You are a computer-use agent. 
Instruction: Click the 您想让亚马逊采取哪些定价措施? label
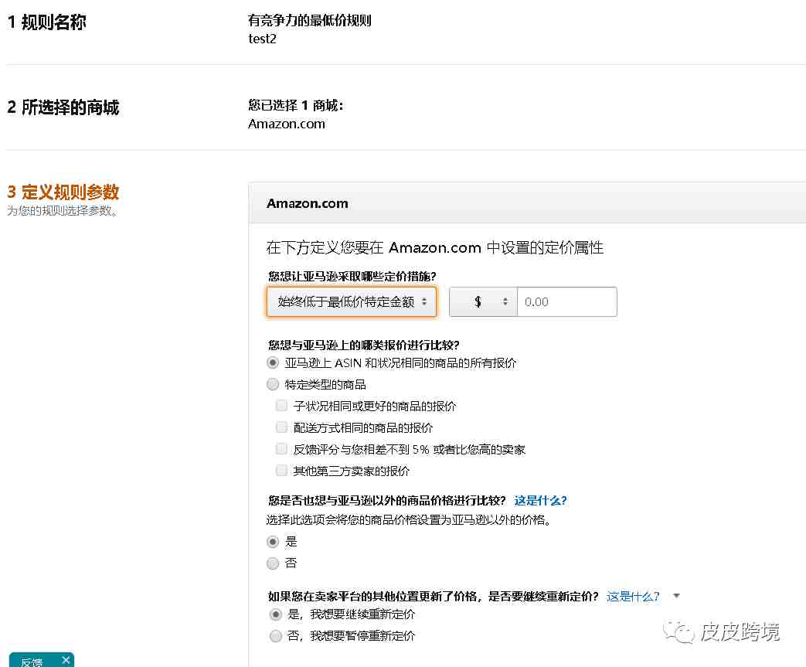(x=352, y=276)
